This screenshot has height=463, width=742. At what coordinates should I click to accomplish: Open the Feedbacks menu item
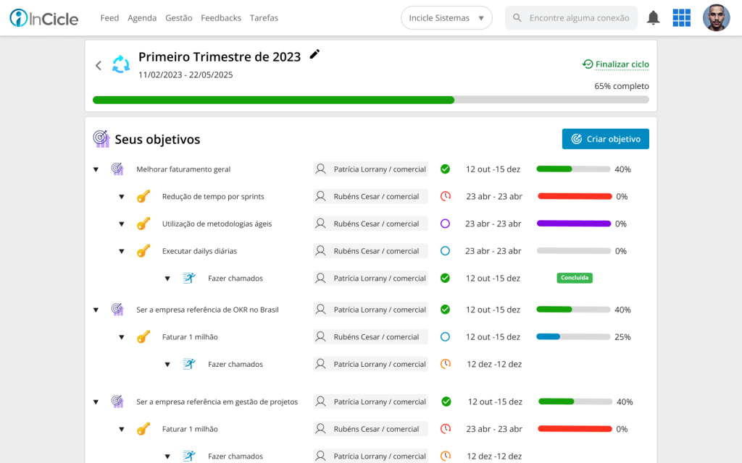pyautogui.click(x=221, y=18)
